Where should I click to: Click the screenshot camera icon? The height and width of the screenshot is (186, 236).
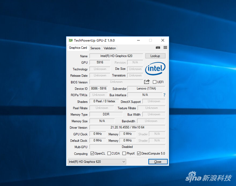pyautogui.click(x=158, y=47)
